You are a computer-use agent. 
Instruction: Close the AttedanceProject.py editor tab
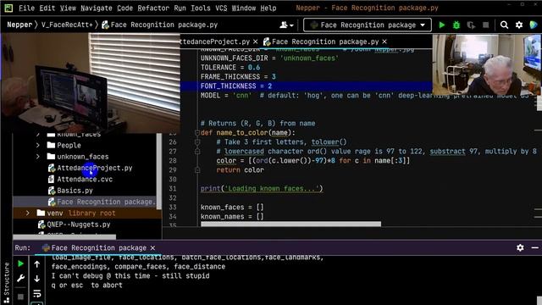click(x=255, y=42)
